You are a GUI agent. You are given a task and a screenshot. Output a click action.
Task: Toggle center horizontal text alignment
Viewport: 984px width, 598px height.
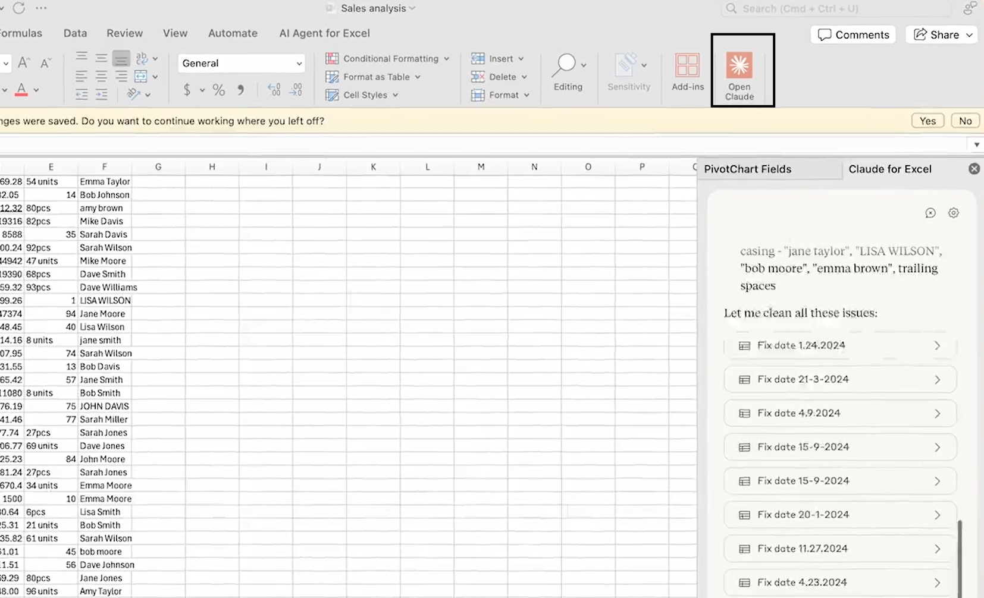click(x=101, y=77)
